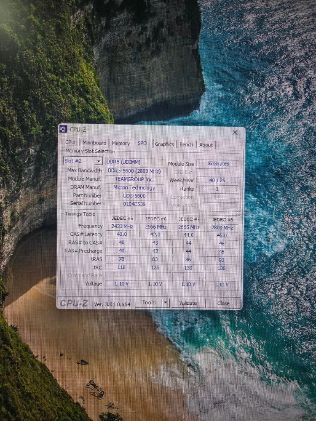Switch to the Memory tab
The height and width of the screenshot is (421, 316).
[x=121, y=144]
